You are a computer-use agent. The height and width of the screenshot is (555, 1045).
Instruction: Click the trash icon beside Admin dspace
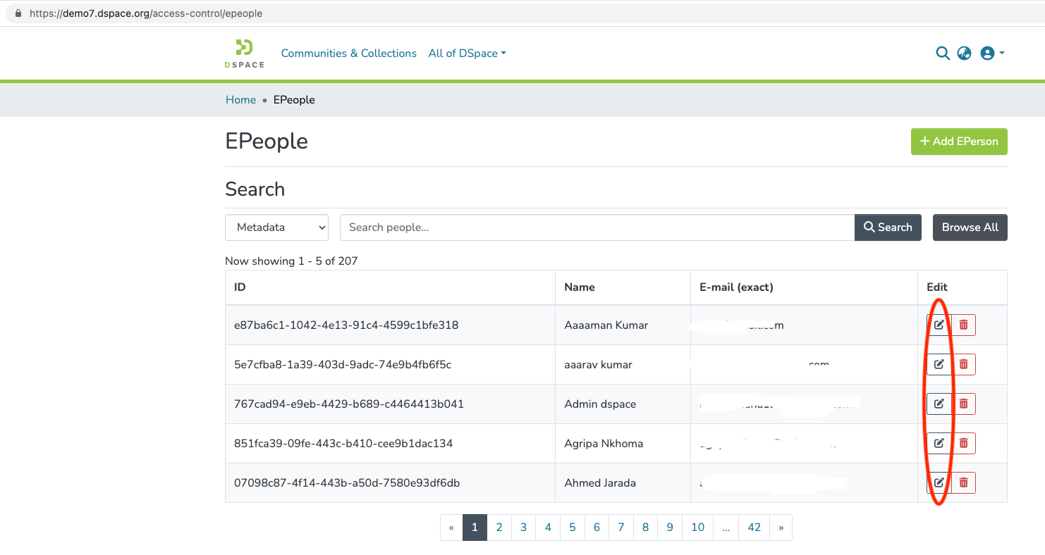[963, 404]
